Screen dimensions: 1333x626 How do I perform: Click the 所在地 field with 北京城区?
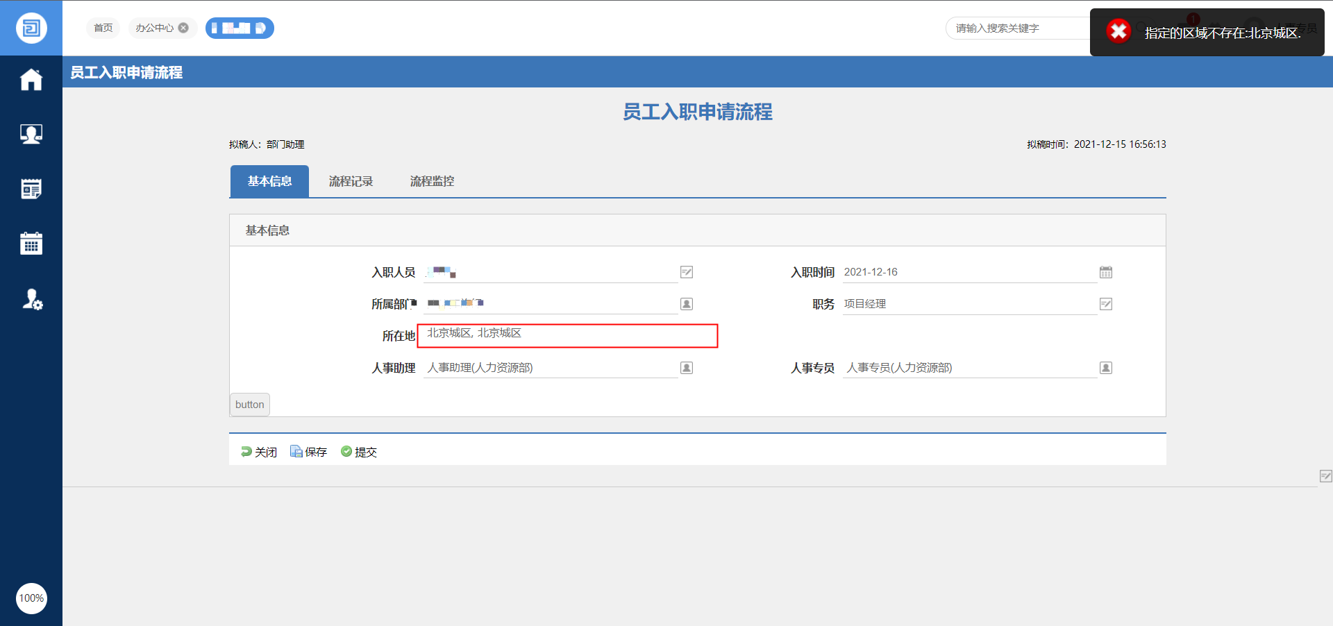(x=567, y=335)
